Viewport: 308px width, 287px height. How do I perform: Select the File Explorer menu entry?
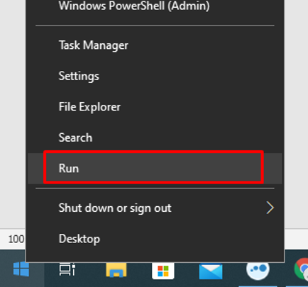click(x=155, y=107)
